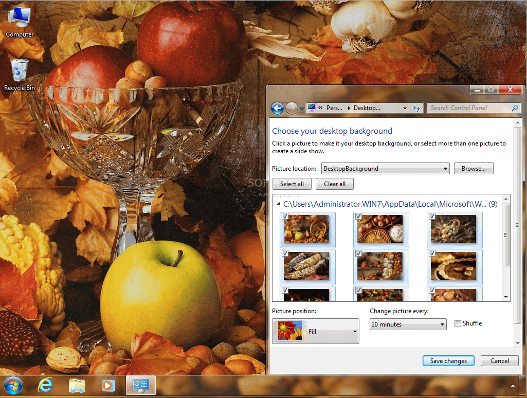Open the address bar history dropdown

(x=405, y=108)
